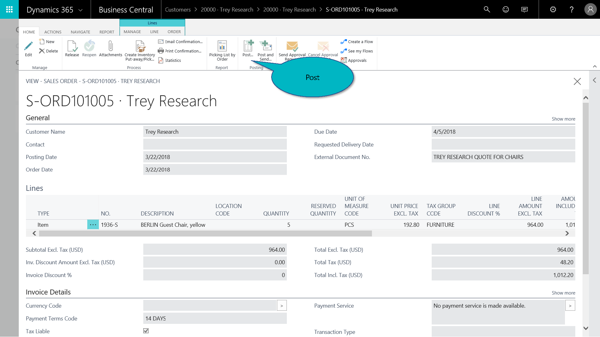Switch to the ACTIONS ribbon tab

click(53, 32)
